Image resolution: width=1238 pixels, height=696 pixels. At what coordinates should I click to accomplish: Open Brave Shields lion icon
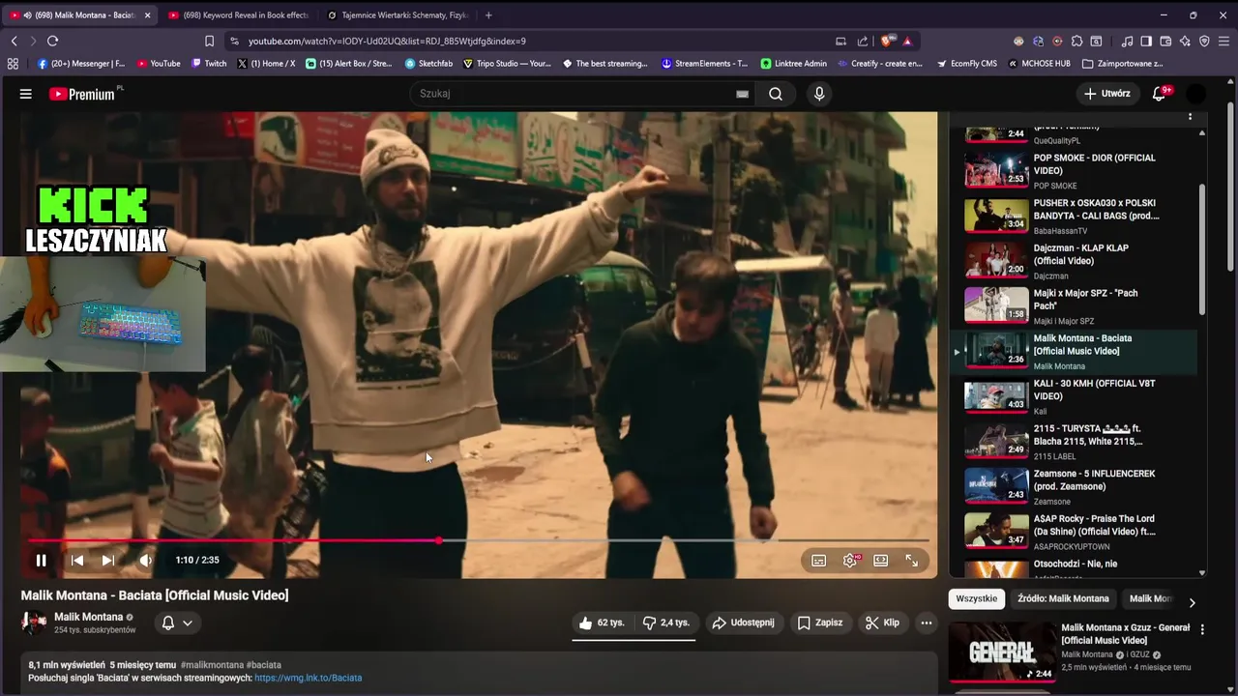tap(887, 41)
